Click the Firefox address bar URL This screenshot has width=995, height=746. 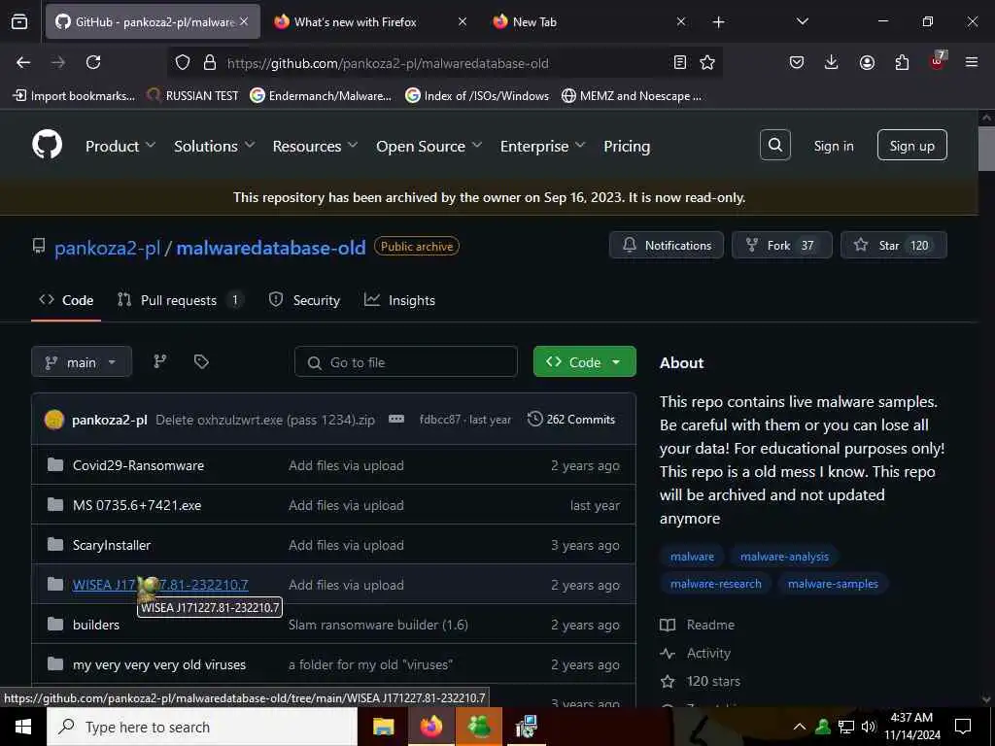tap(388, 63)
